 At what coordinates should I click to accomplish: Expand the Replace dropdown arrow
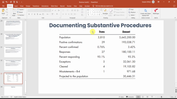pos(137,12)
